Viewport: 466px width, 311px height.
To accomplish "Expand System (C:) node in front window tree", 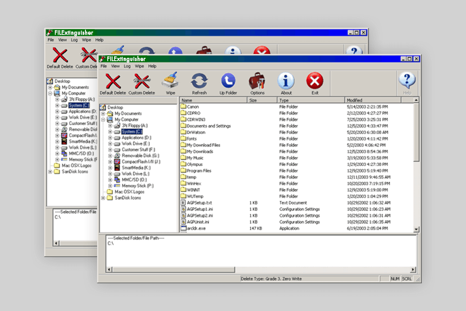I will [x=110, y=132].
